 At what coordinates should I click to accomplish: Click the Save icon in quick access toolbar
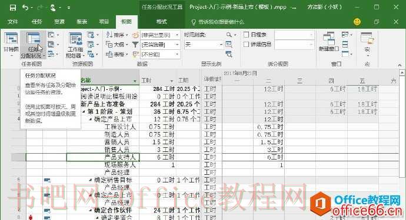tap(12, 8)
